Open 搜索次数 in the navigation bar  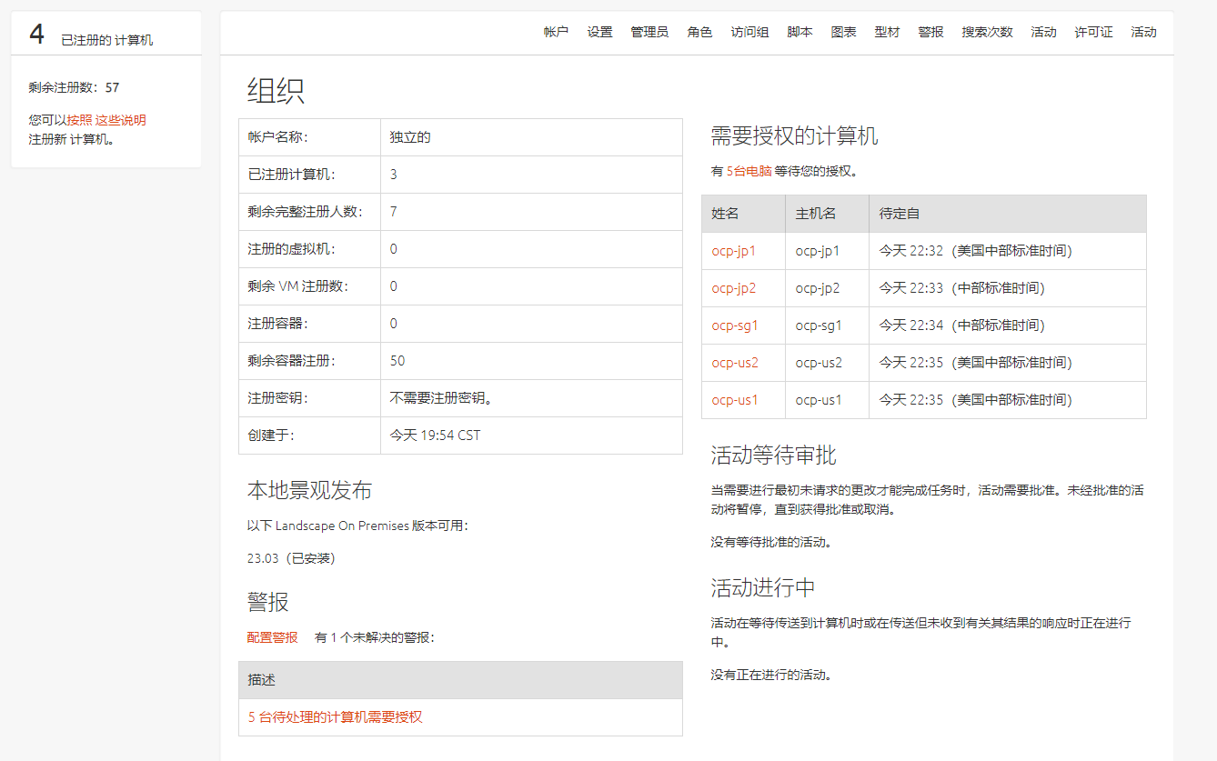click(x=987, y=32)
